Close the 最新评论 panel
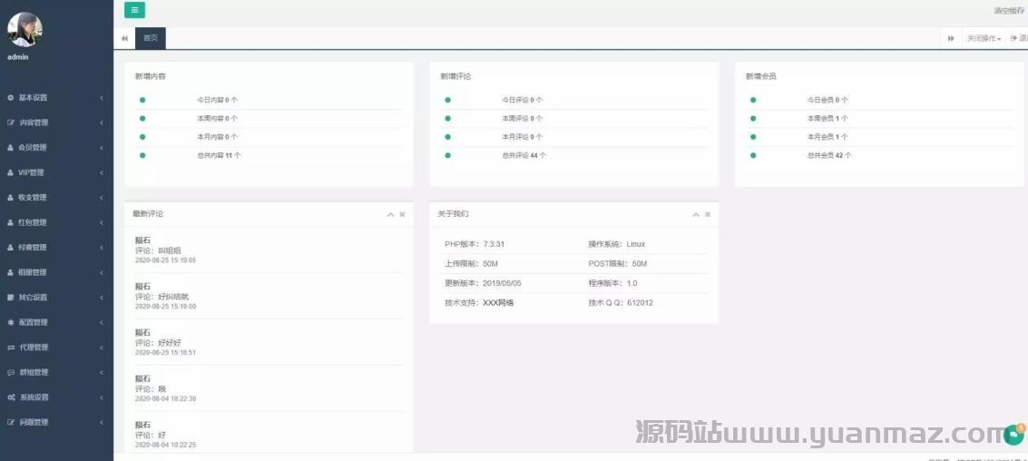 point(402,214)
